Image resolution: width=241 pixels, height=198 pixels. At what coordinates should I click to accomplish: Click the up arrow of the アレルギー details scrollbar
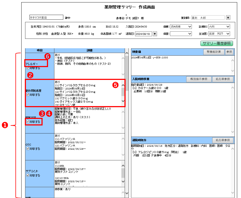[x=123, y=58]
